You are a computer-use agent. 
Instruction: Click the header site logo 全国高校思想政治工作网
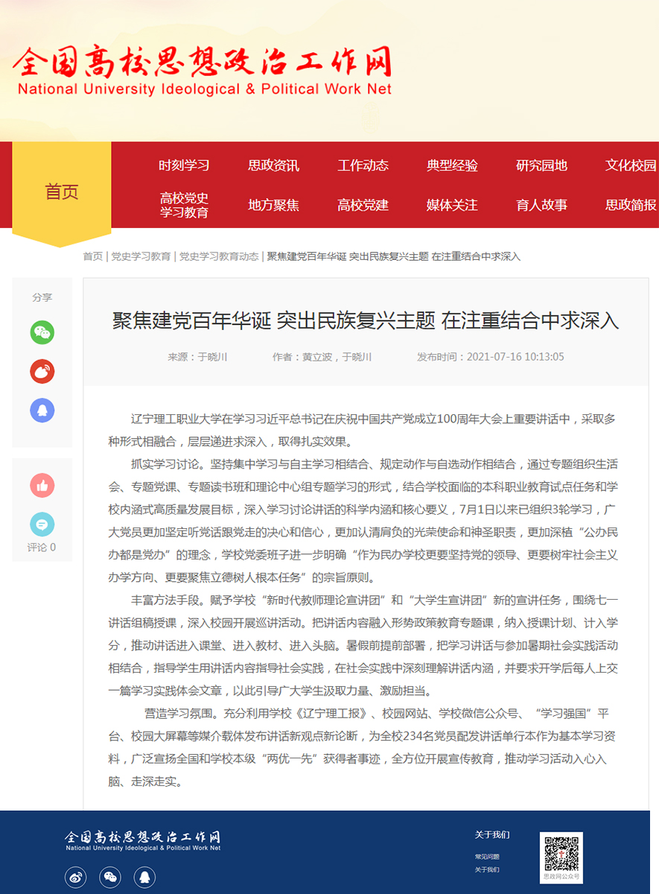pos(203,71)
